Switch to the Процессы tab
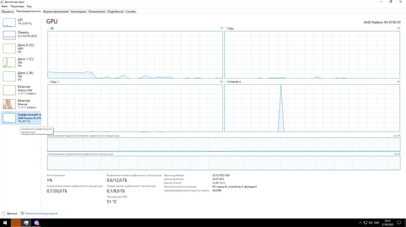Screen dimensions: 406x227 pyautogui.click(x=7, y=12)
